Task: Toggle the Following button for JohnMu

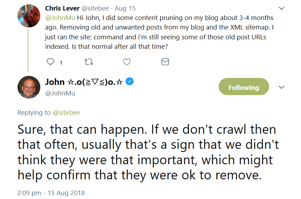Action: point(244,87)
